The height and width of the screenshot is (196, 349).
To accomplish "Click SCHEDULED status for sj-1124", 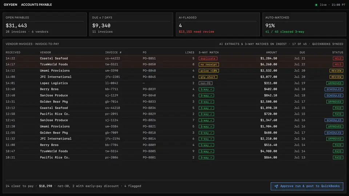I will [334, 120].
